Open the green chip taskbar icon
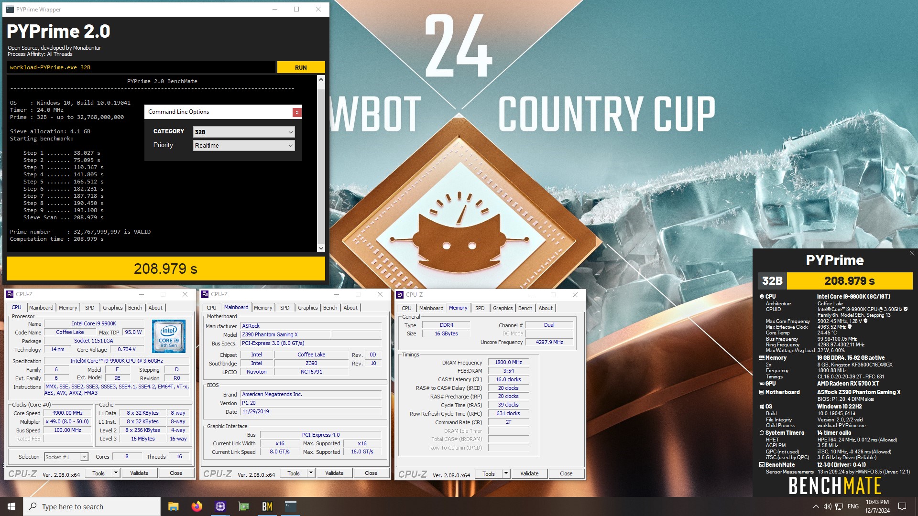This screenshot has width=918, height=516. [x=243, y=506]
